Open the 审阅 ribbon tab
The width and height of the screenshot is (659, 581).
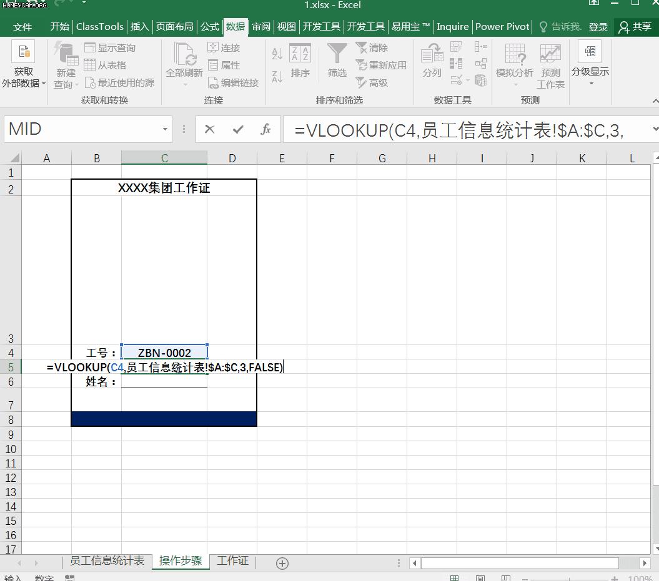[261, 26]
